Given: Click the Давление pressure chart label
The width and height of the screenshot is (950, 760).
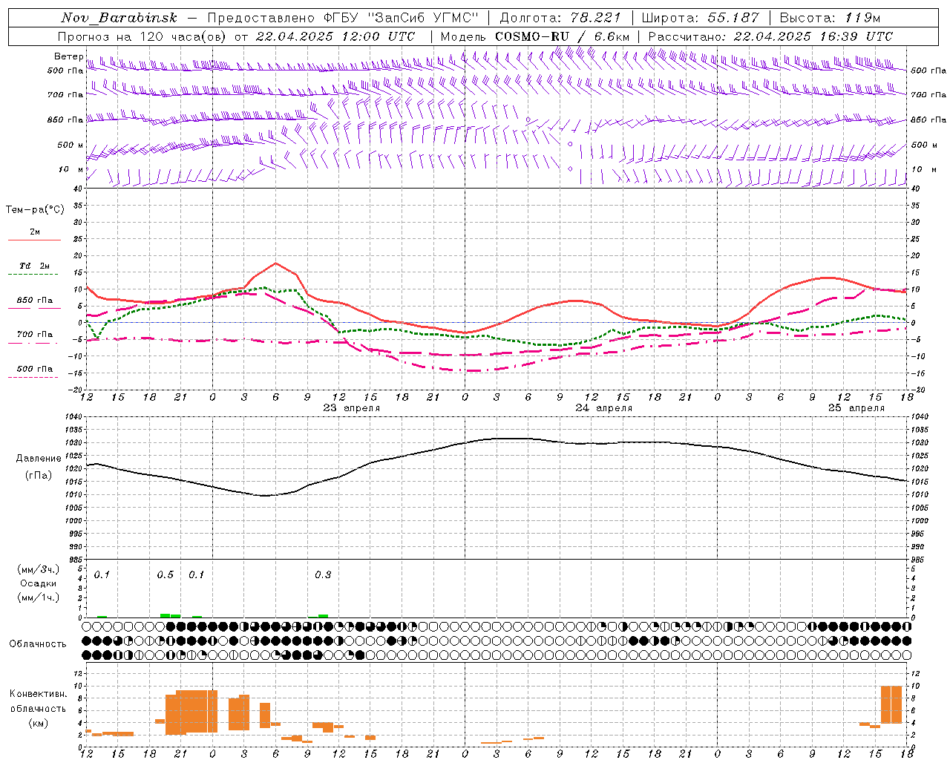Looking at the screenshot, I should point(39,459).
